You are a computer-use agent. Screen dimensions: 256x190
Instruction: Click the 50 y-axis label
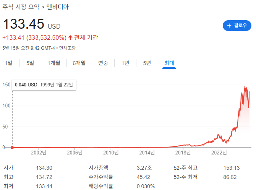tap(5, 127)
